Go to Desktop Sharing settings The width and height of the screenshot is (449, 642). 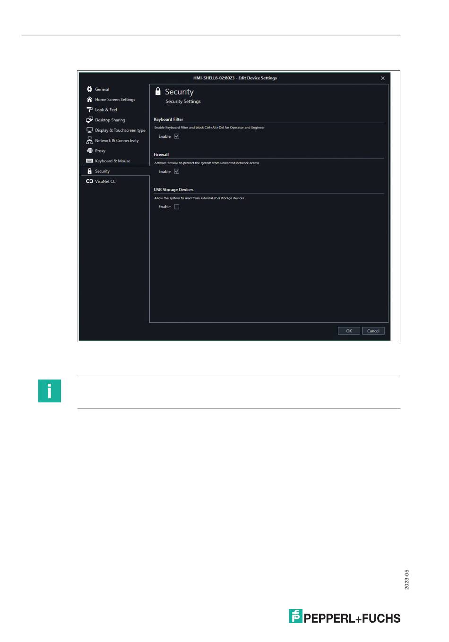[x=110, y=120]
